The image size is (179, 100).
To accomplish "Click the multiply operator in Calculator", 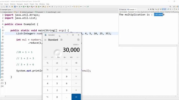I will pyautogui.click(x=76, y=77).
